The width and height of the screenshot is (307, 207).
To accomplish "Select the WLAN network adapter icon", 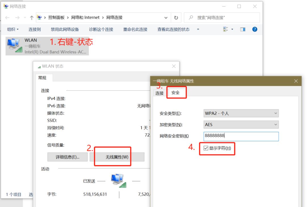I will [x=14, y=45].
